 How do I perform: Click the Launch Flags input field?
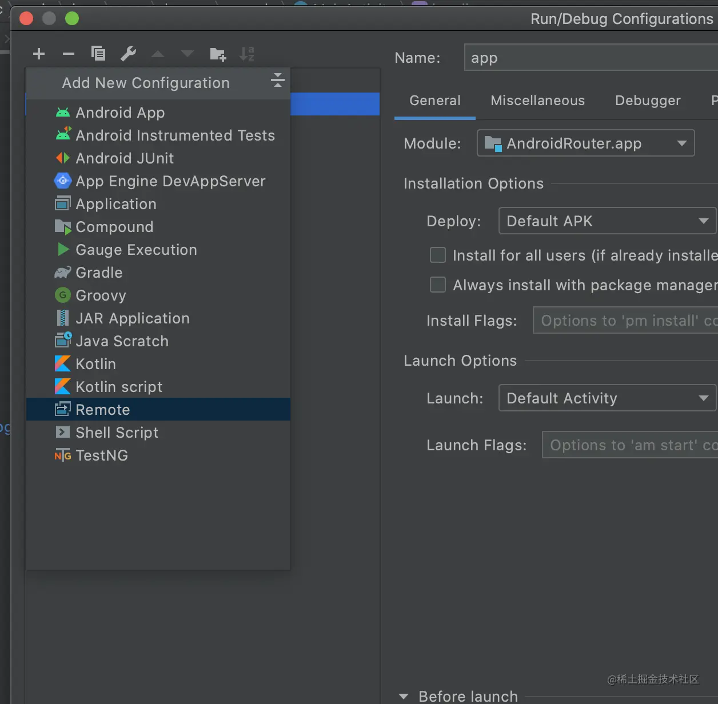tap(630, 445)
